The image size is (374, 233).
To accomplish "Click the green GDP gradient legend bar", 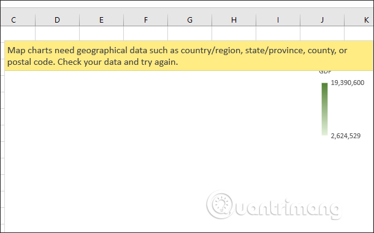I will pyautogui.click(x=324, y=109).
